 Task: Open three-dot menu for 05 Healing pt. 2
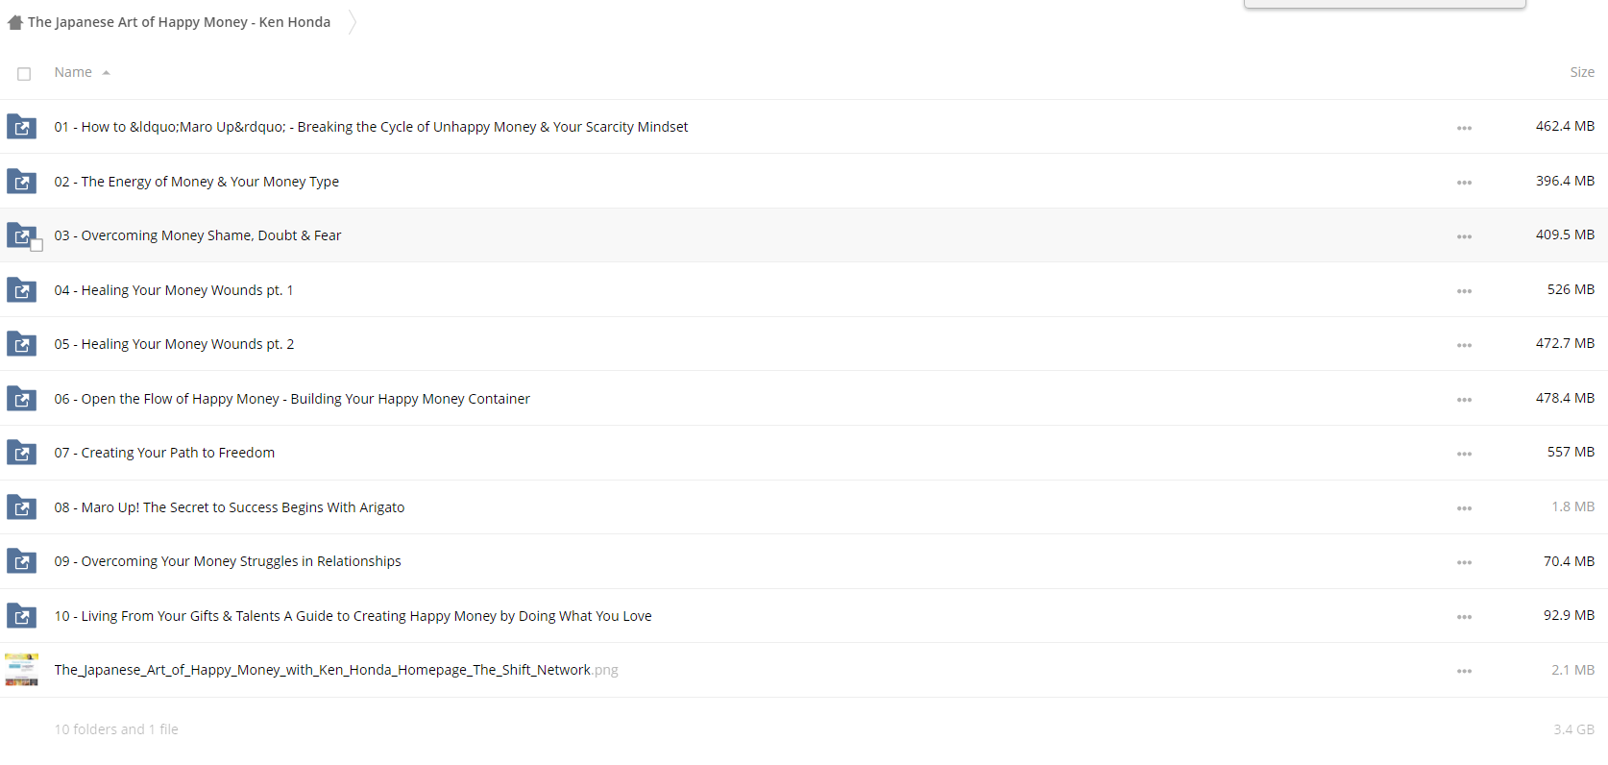(x=1464, y=345)
